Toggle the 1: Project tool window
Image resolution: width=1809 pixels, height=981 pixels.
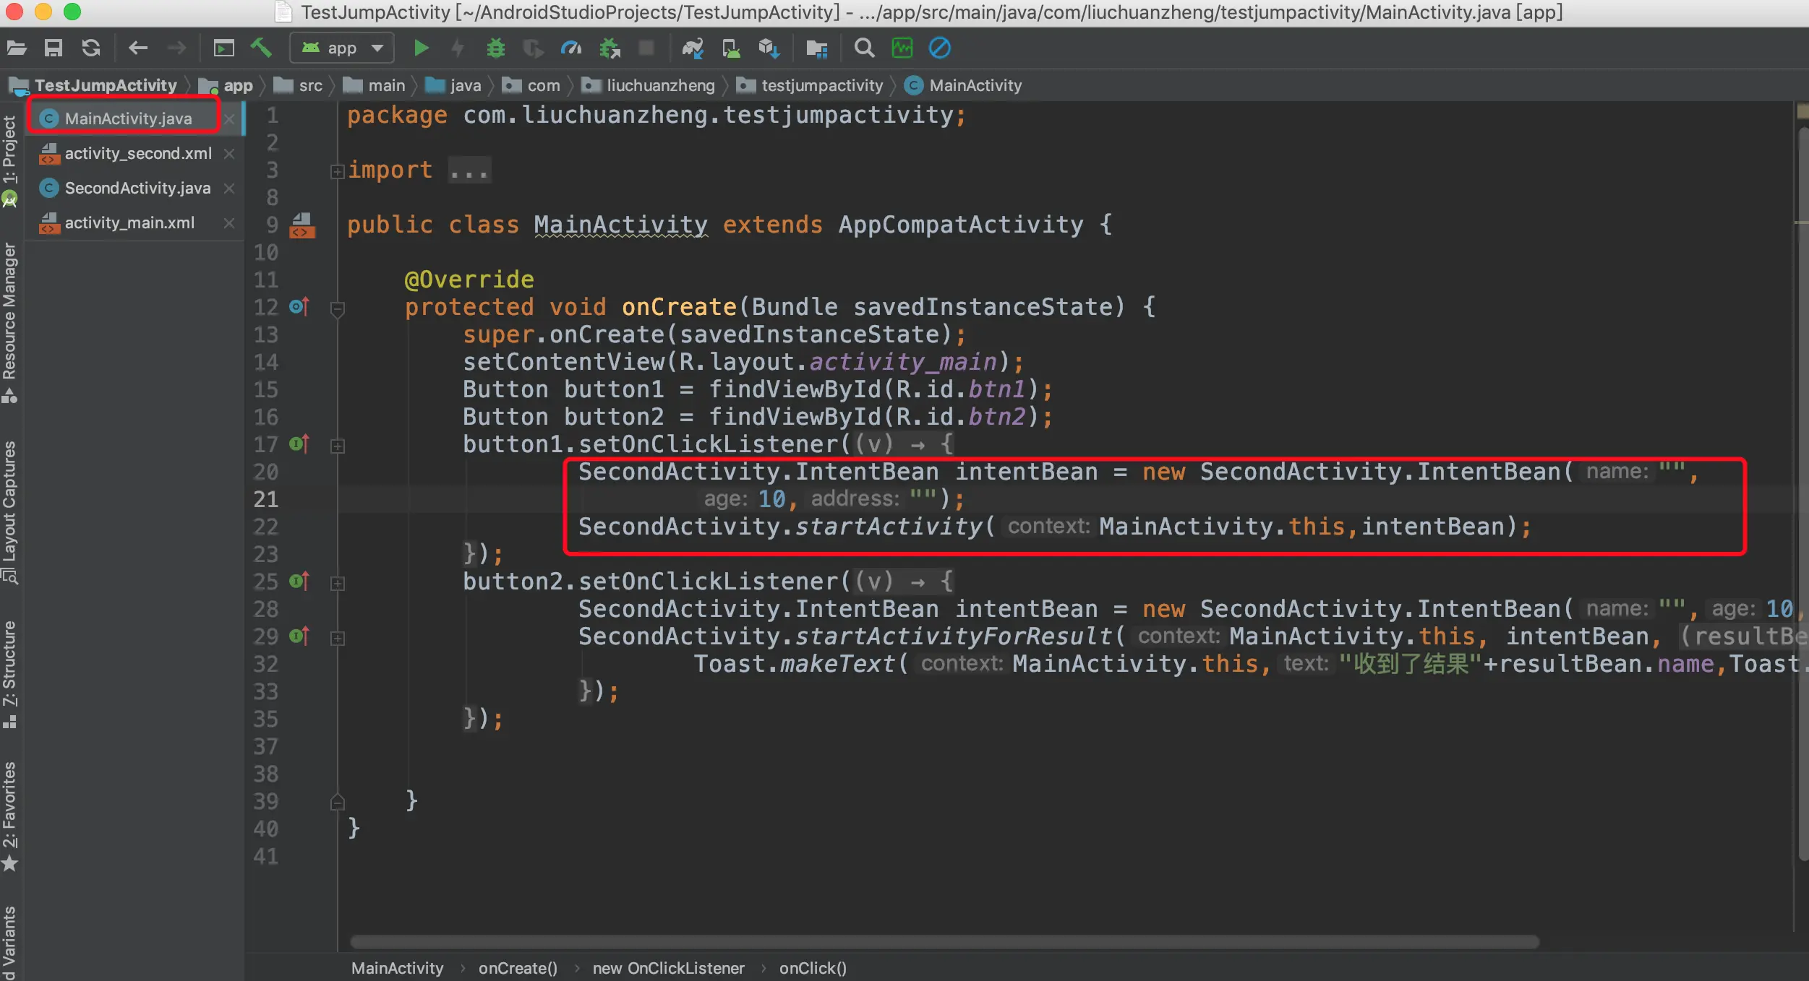[9, 150]
